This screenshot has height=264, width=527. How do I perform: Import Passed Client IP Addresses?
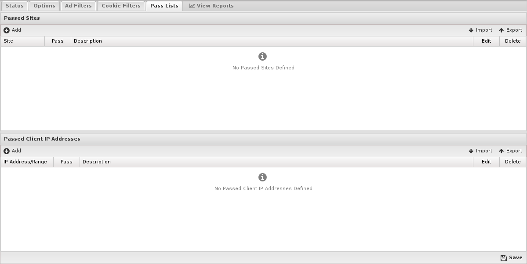coord(480,151)
